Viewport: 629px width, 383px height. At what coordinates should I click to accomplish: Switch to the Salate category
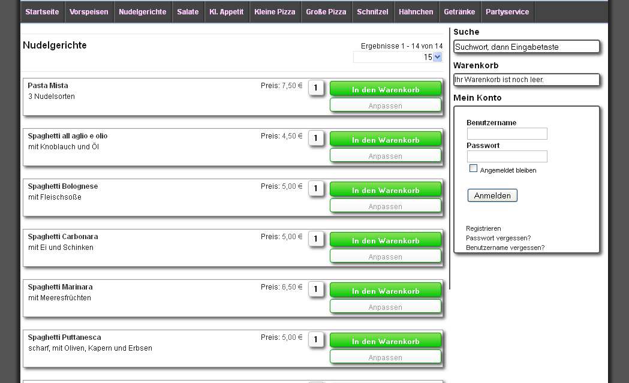pyautogui.click(x=188, y=12)
